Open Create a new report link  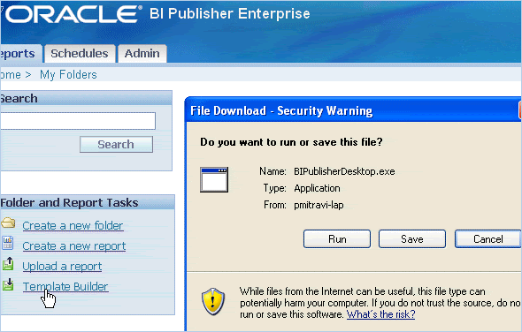pos(74,246)
